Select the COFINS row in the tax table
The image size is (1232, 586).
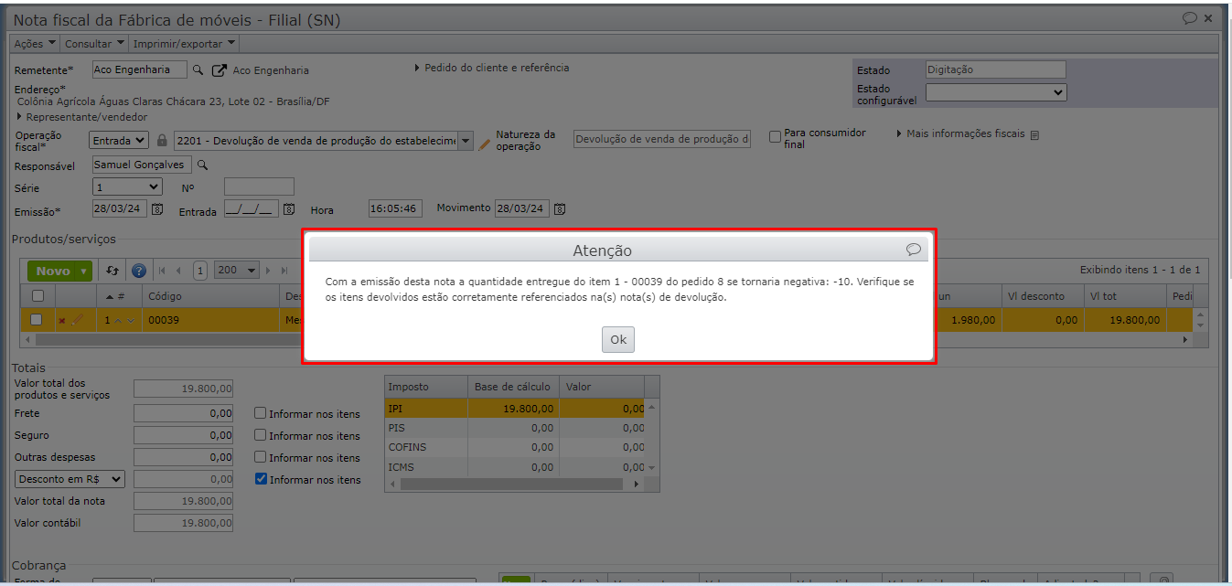coord(515,447)
